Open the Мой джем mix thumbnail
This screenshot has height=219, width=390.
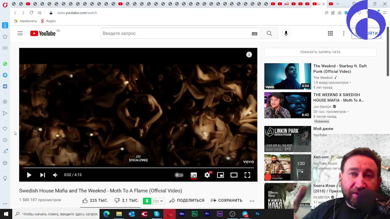tap(288, 139)
